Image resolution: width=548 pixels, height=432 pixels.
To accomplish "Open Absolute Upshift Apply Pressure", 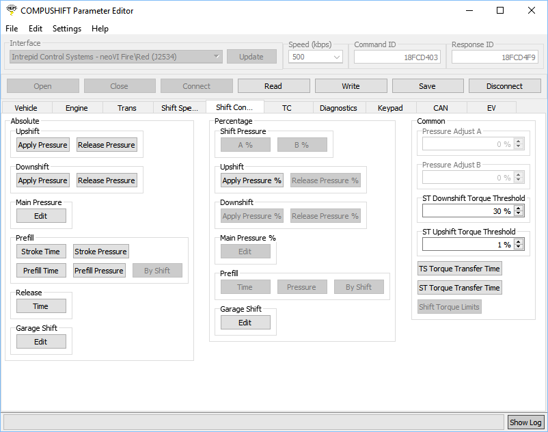I will coord(43,145).
